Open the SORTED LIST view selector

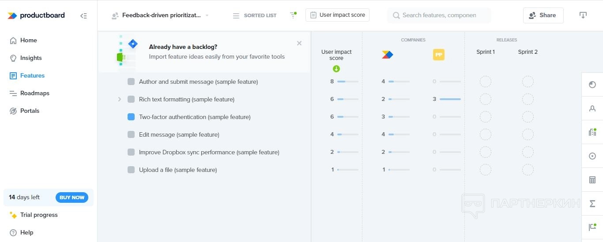pos(255,15)
